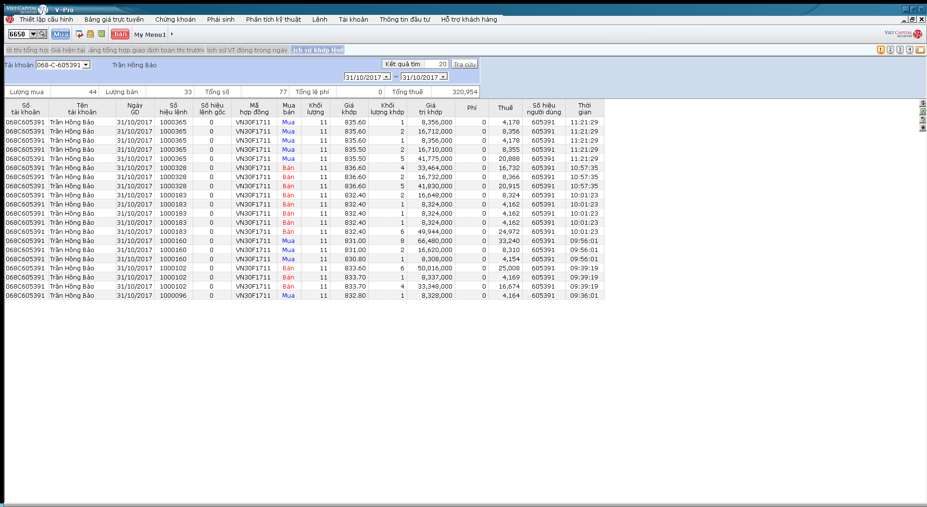The height and width of the screenshot is (507, 927).
Task: Switch to screen 4 monitor icon
Action: point(910,50)
